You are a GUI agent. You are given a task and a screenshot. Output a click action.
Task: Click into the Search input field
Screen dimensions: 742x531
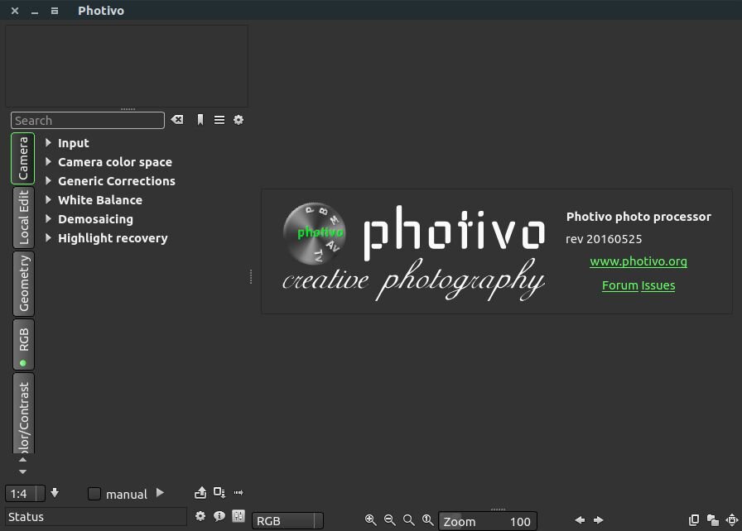88,121
